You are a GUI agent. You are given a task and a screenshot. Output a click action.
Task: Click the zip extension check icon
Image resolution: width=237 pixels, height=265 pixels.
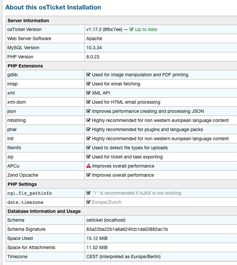[x=89, y=157]
